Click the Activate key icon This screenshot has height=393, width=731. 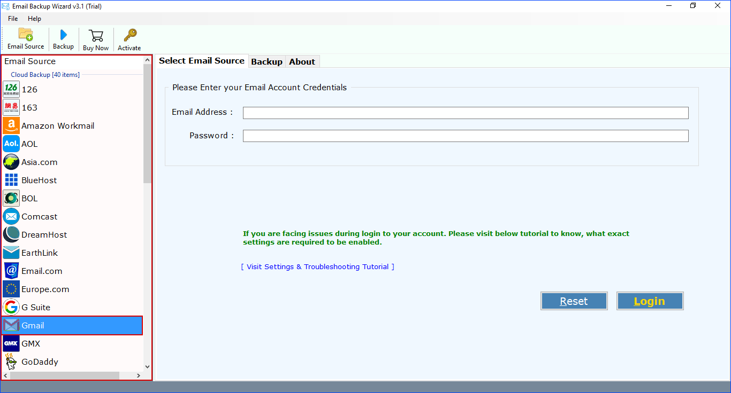click(130, 35)
